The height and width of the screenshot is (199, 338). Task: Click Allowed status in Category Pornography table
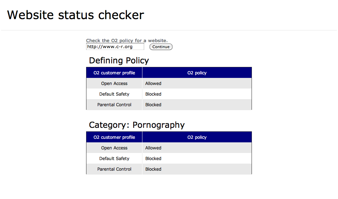click(153, 148)
